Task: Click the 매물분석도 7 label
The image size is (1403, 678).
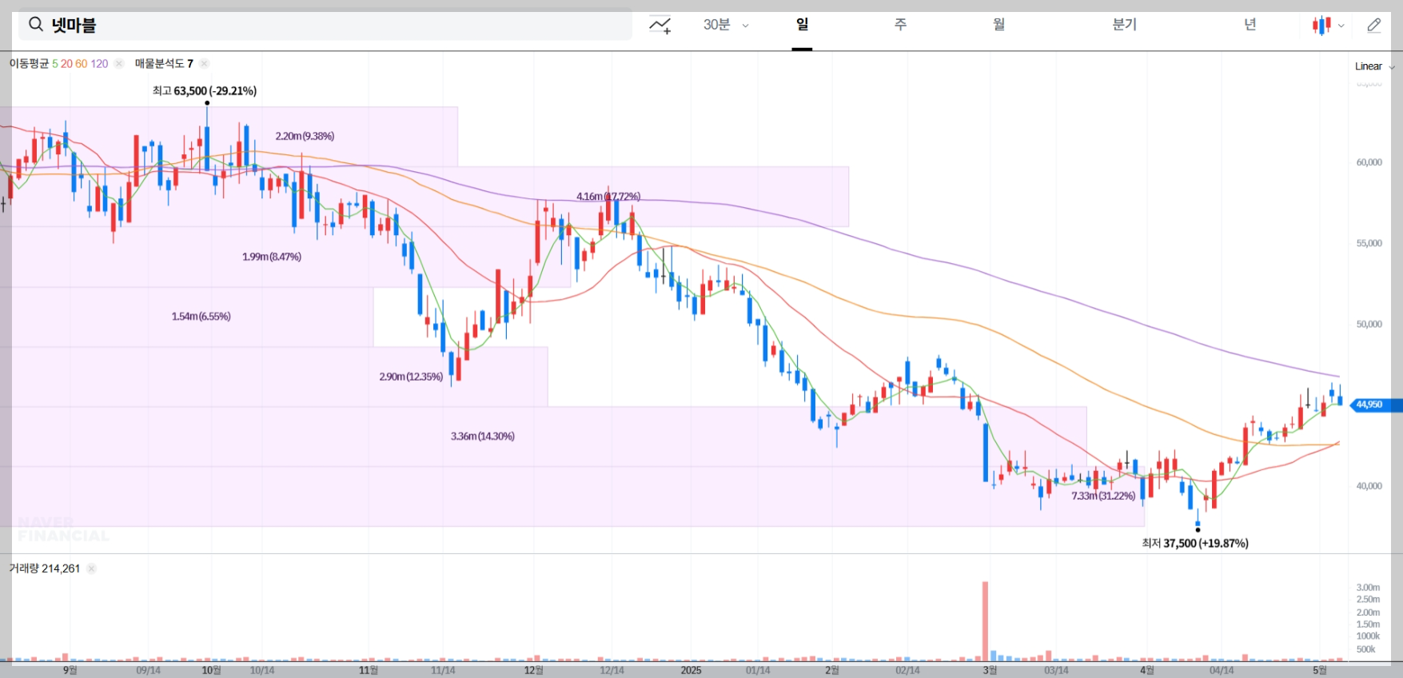Action: (x=164, y=64)
